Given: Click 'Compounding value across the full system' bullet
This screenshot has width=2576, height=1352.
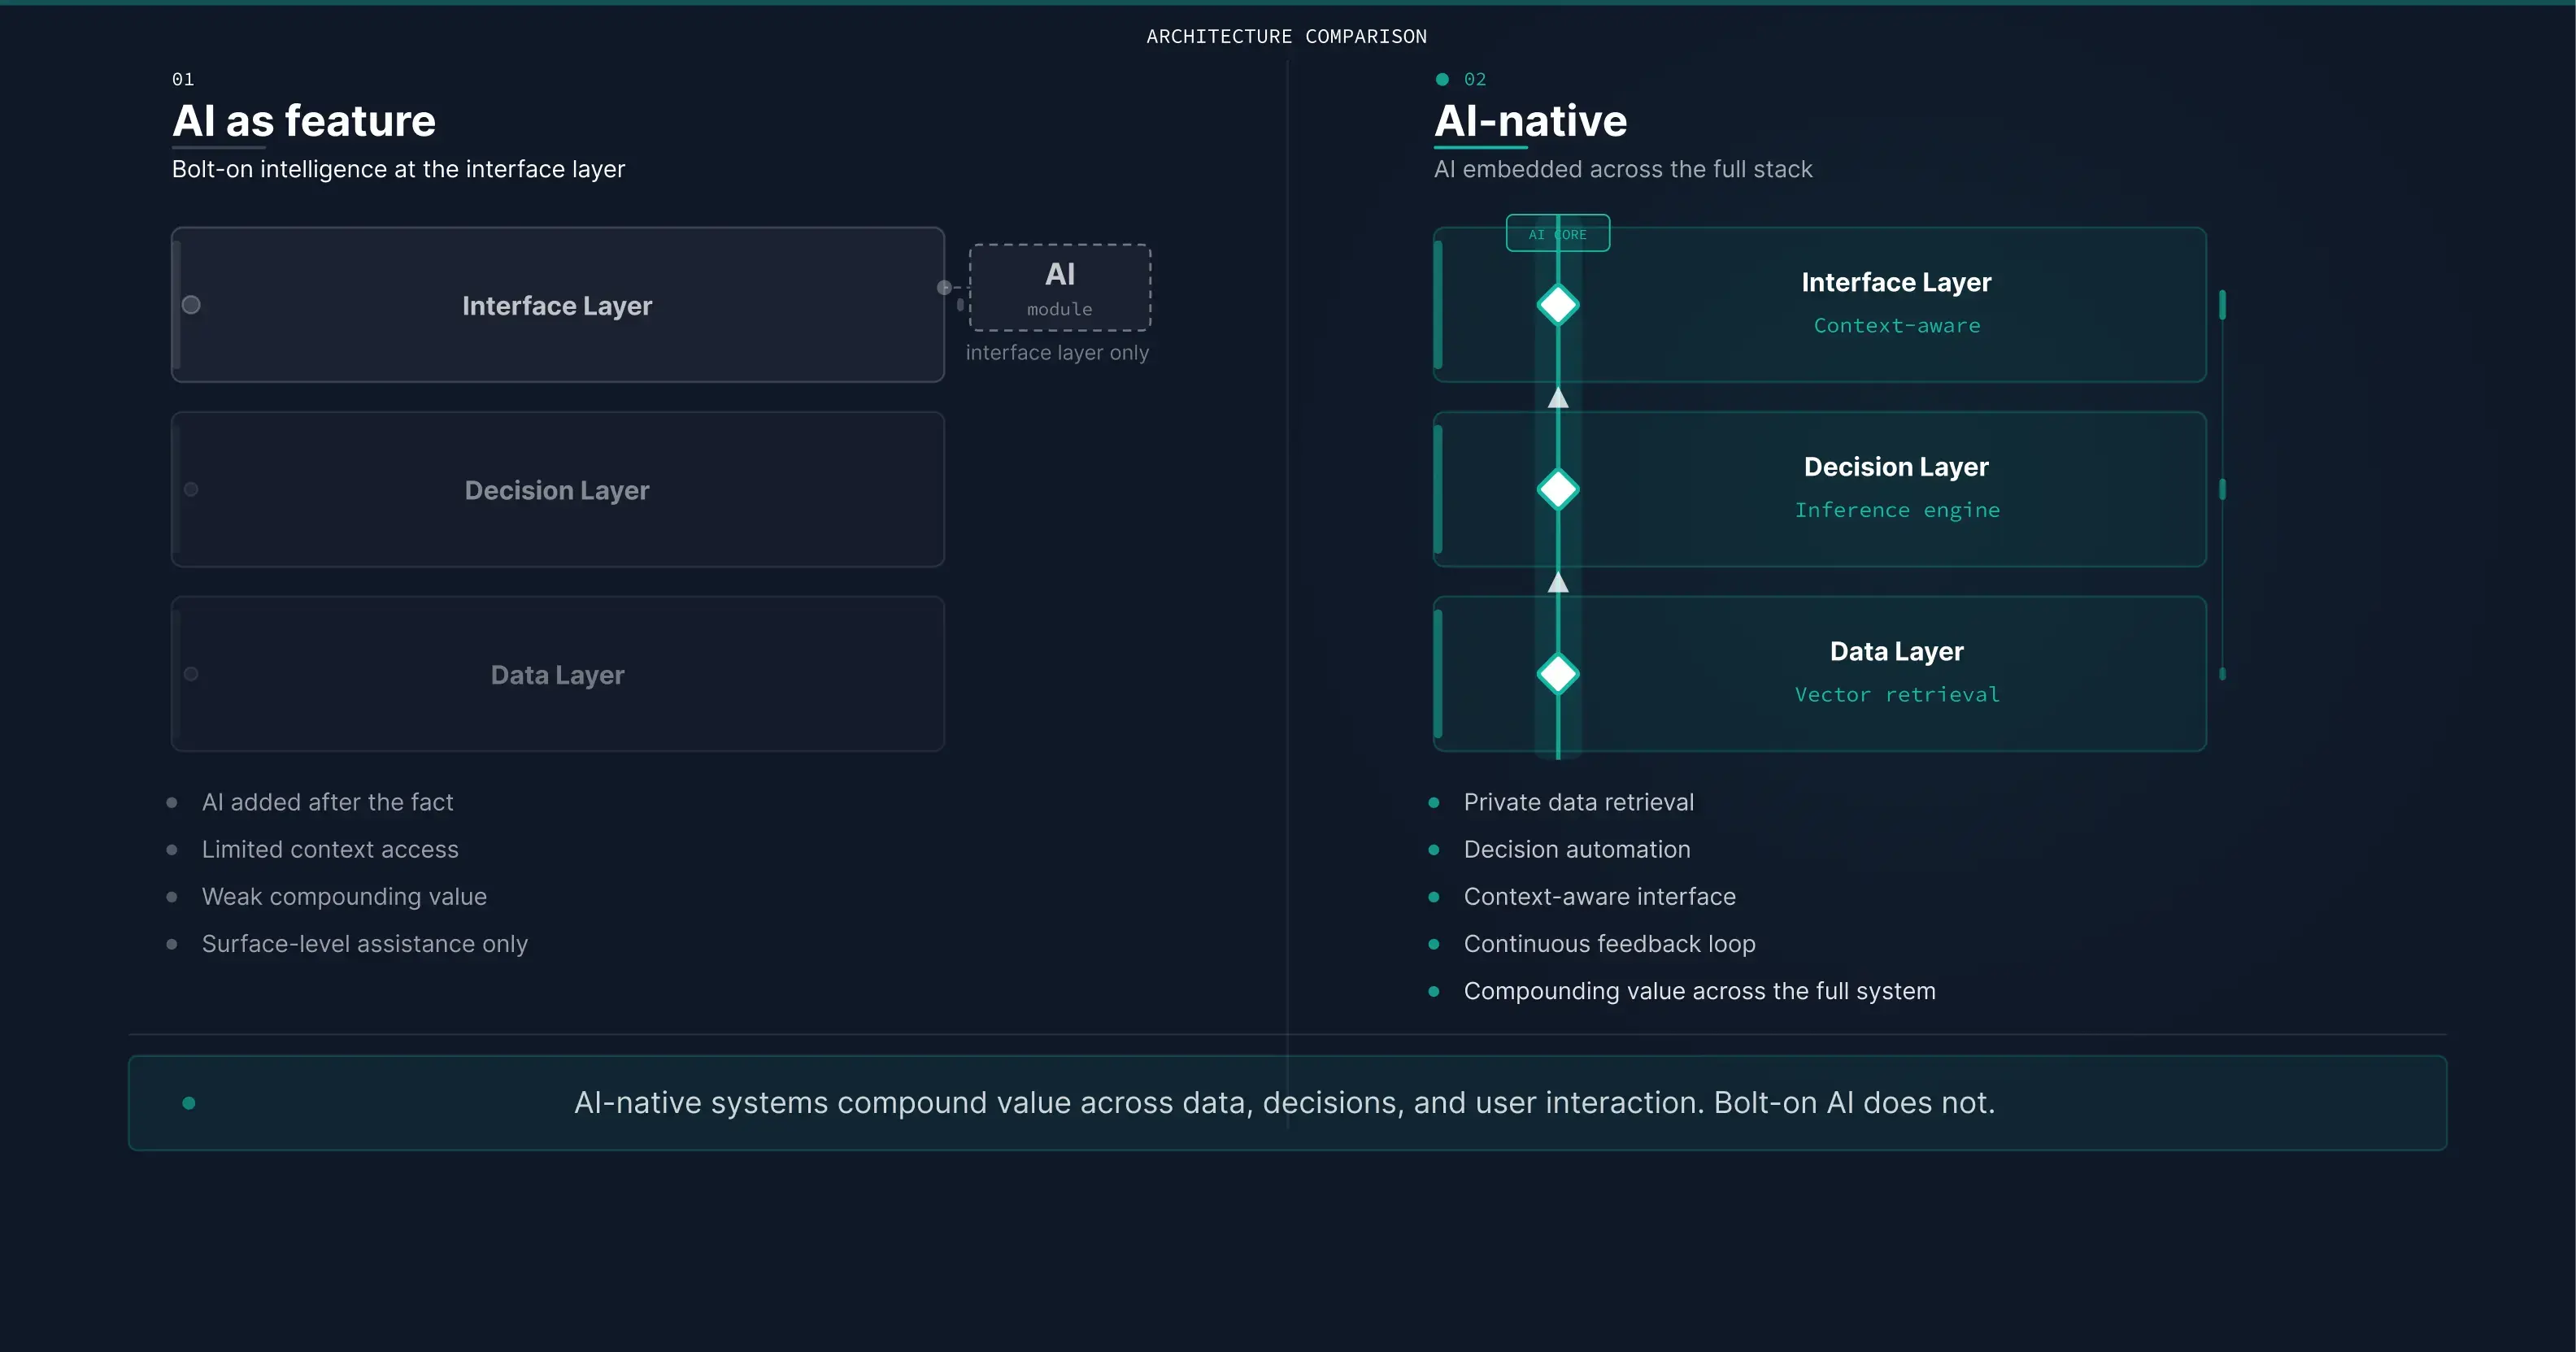Looking at the screenshot, I should click(1700, 991).
